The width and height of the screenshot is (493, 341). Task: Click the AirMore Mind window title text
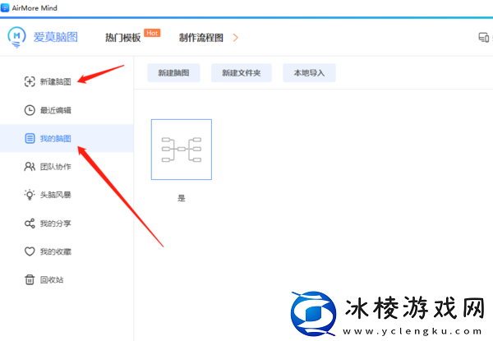click(35, 8)
